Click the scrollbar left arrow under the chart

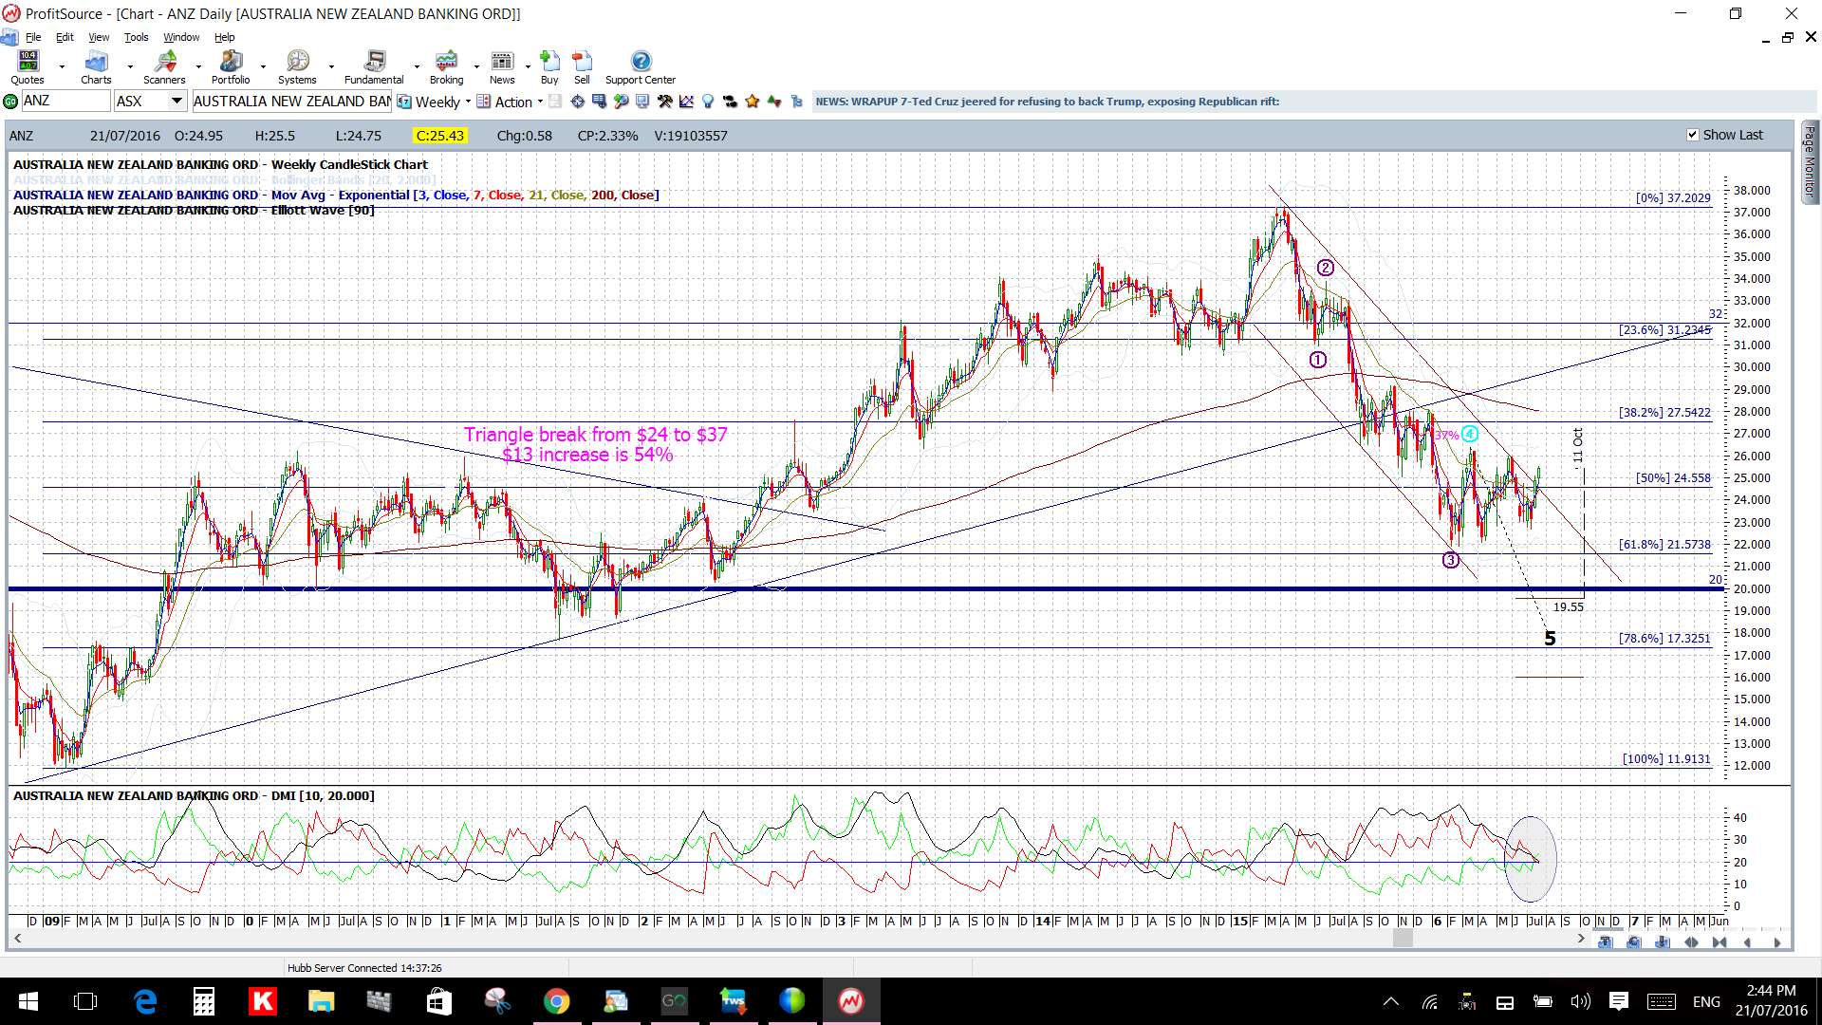17,939
